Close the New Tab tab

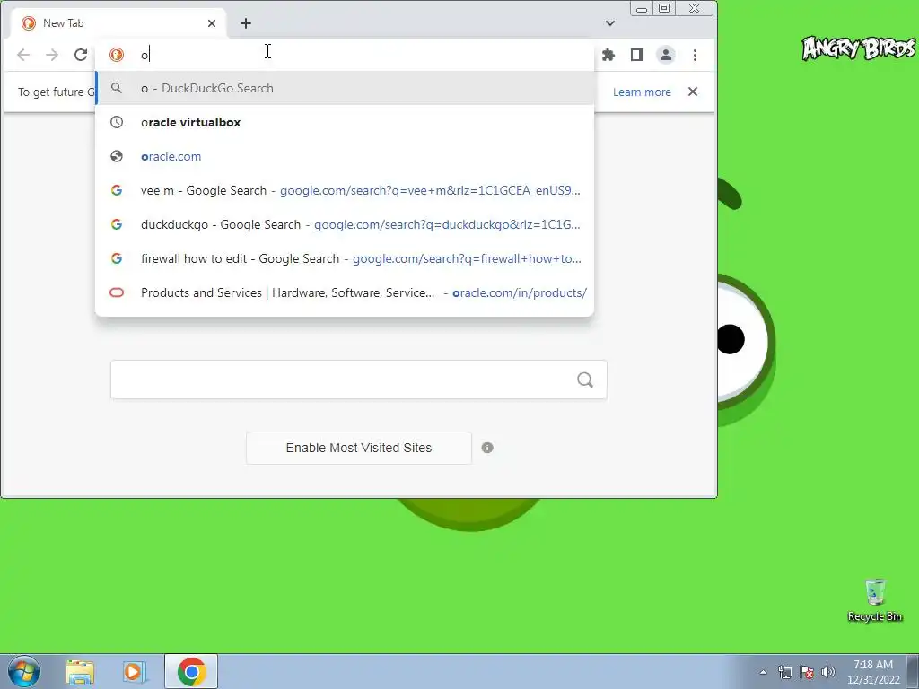(212, 23)
